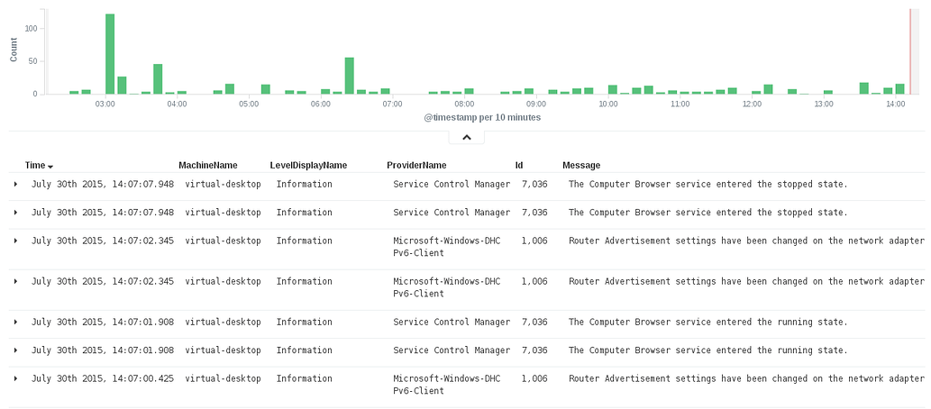This screenshot has width=931, height=409.
Task: Click the red current-time line on the chart
Action: tap(910, 50)
